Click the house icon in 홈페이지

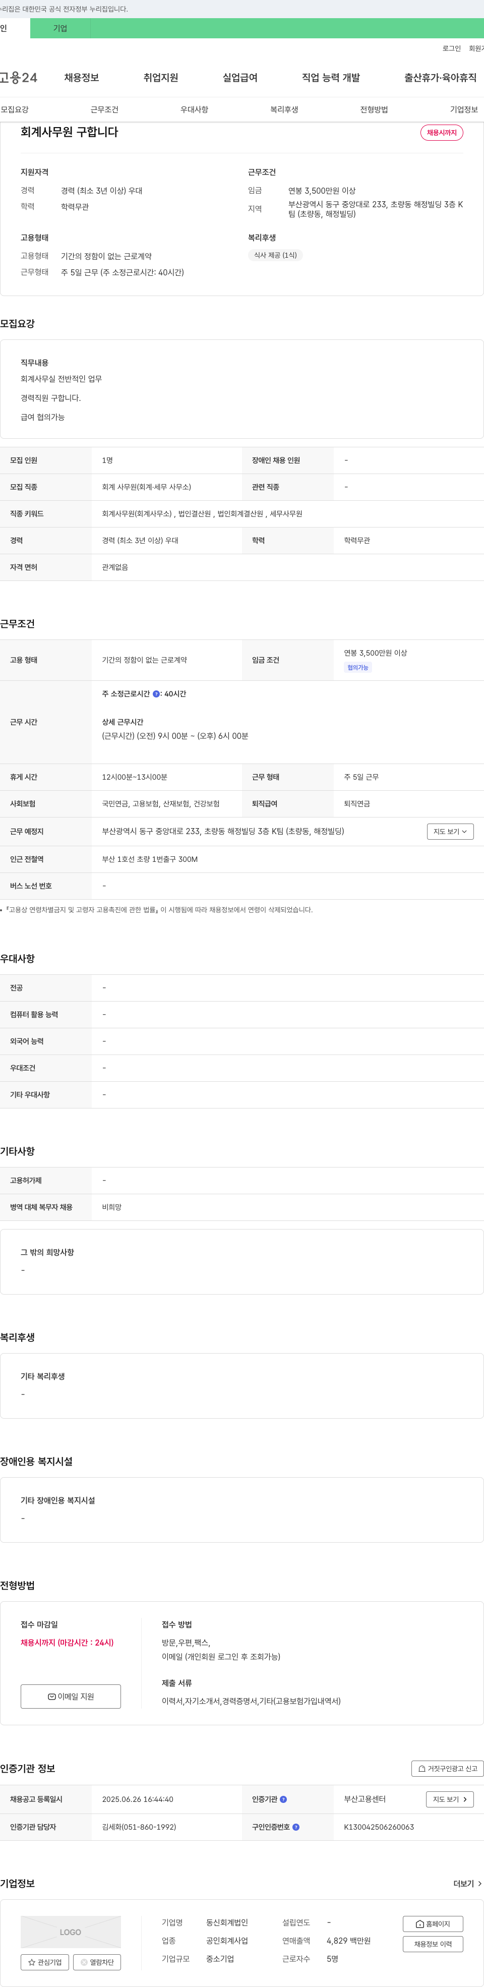pyautogui.click(x=420, y=1924)
